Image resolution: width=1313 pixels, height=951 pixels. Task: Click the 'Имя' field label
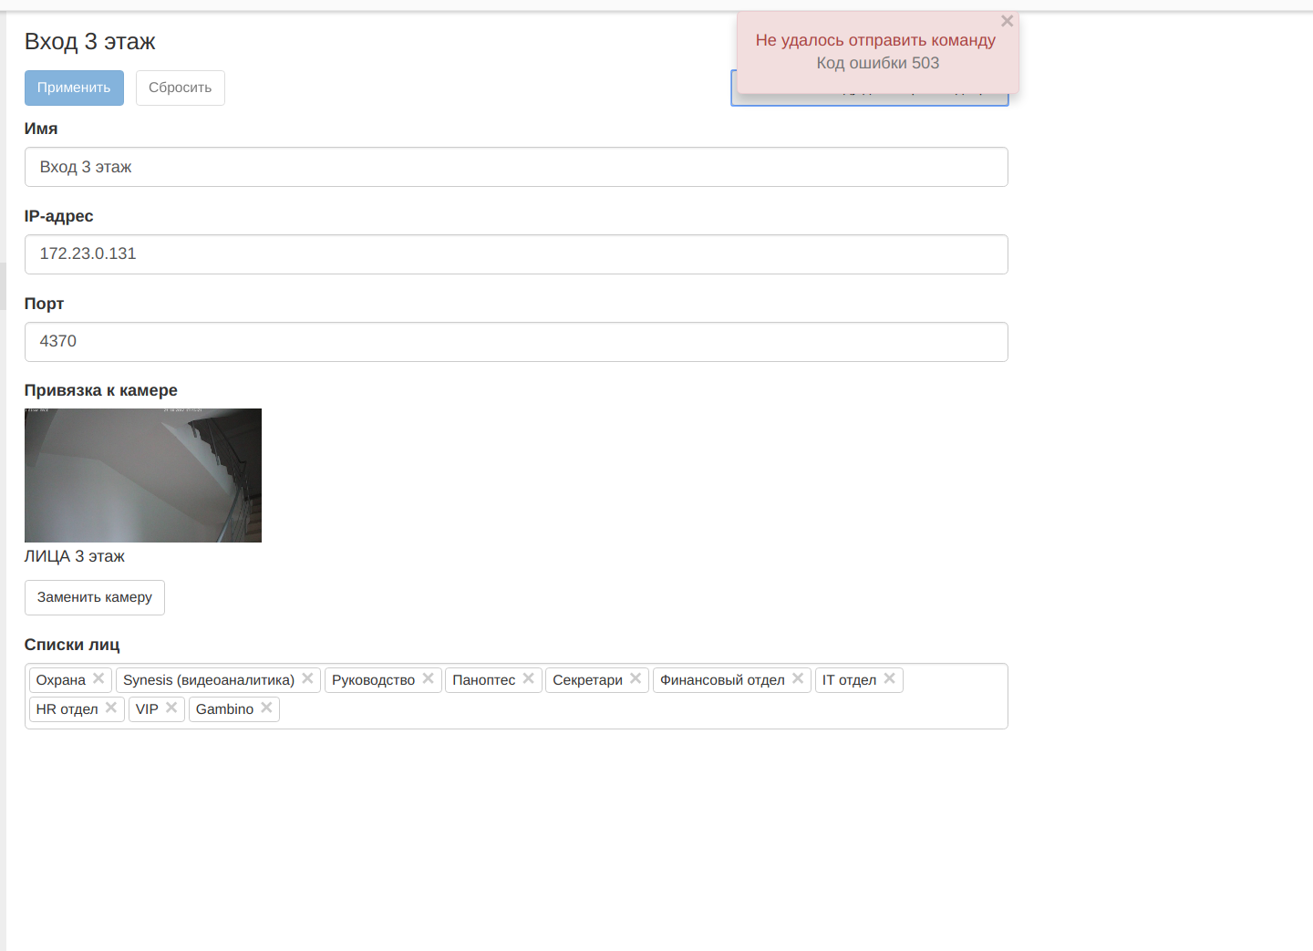click(41, 129)
